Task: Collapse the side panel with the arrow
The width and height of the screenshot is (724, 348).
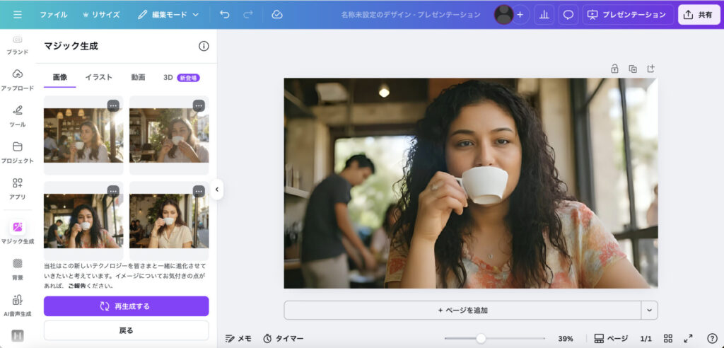Action: point(216,190)
